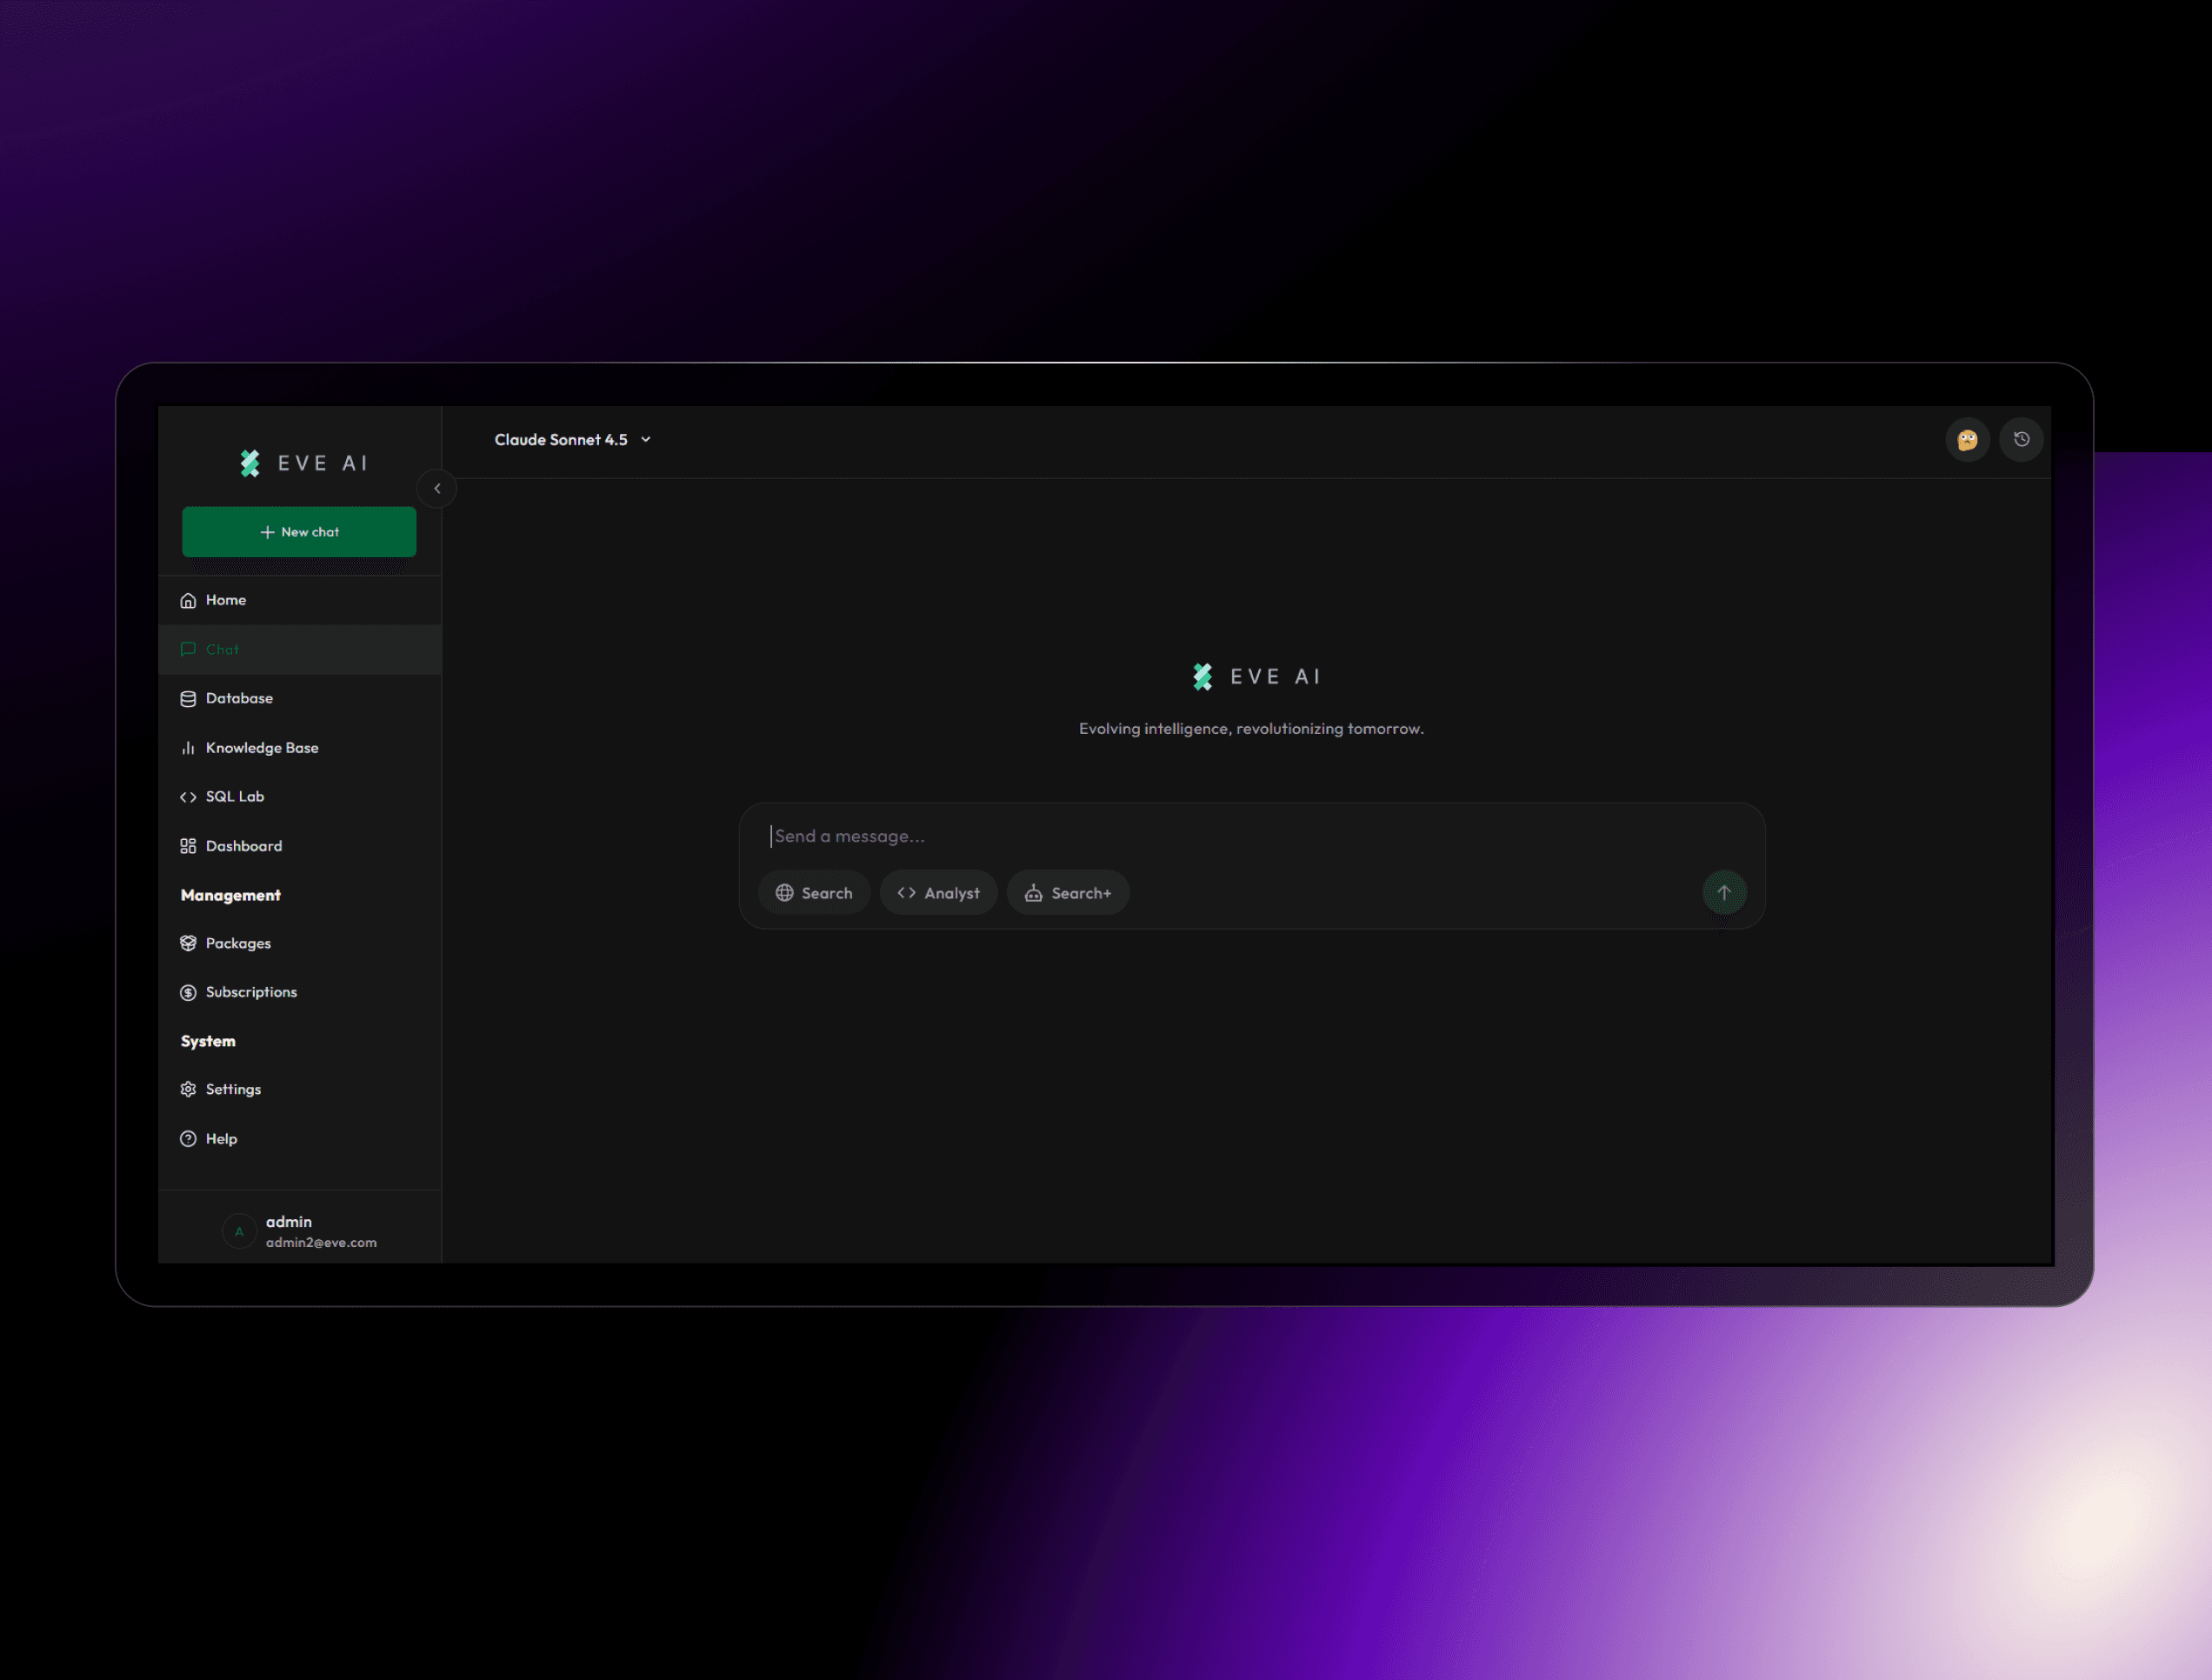Collapse the sidebar with chevron button
The width and height of the screenshot is (2212, 1680).
point(437,489)
